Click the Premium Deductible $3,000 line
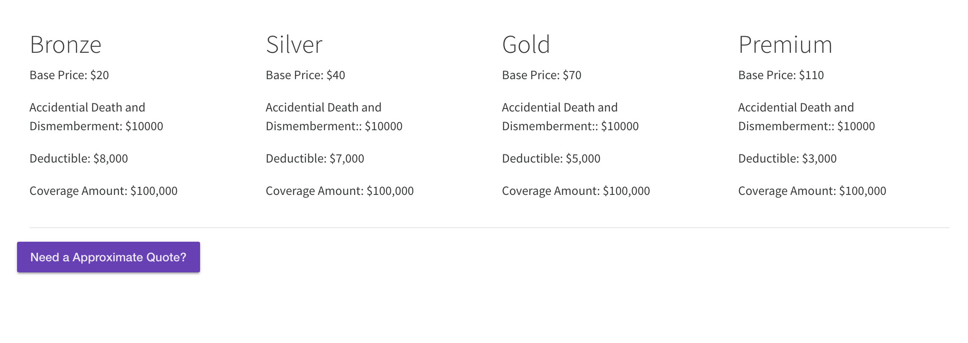This screenshot has height=343, width=968. tap(788, 159)
